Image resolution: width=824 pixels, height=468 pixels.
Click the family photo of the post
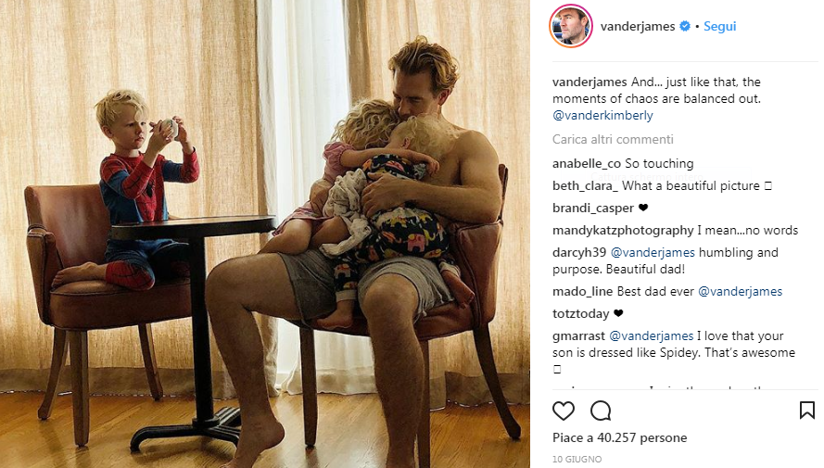pyautogui.click(x=265, y=234)
